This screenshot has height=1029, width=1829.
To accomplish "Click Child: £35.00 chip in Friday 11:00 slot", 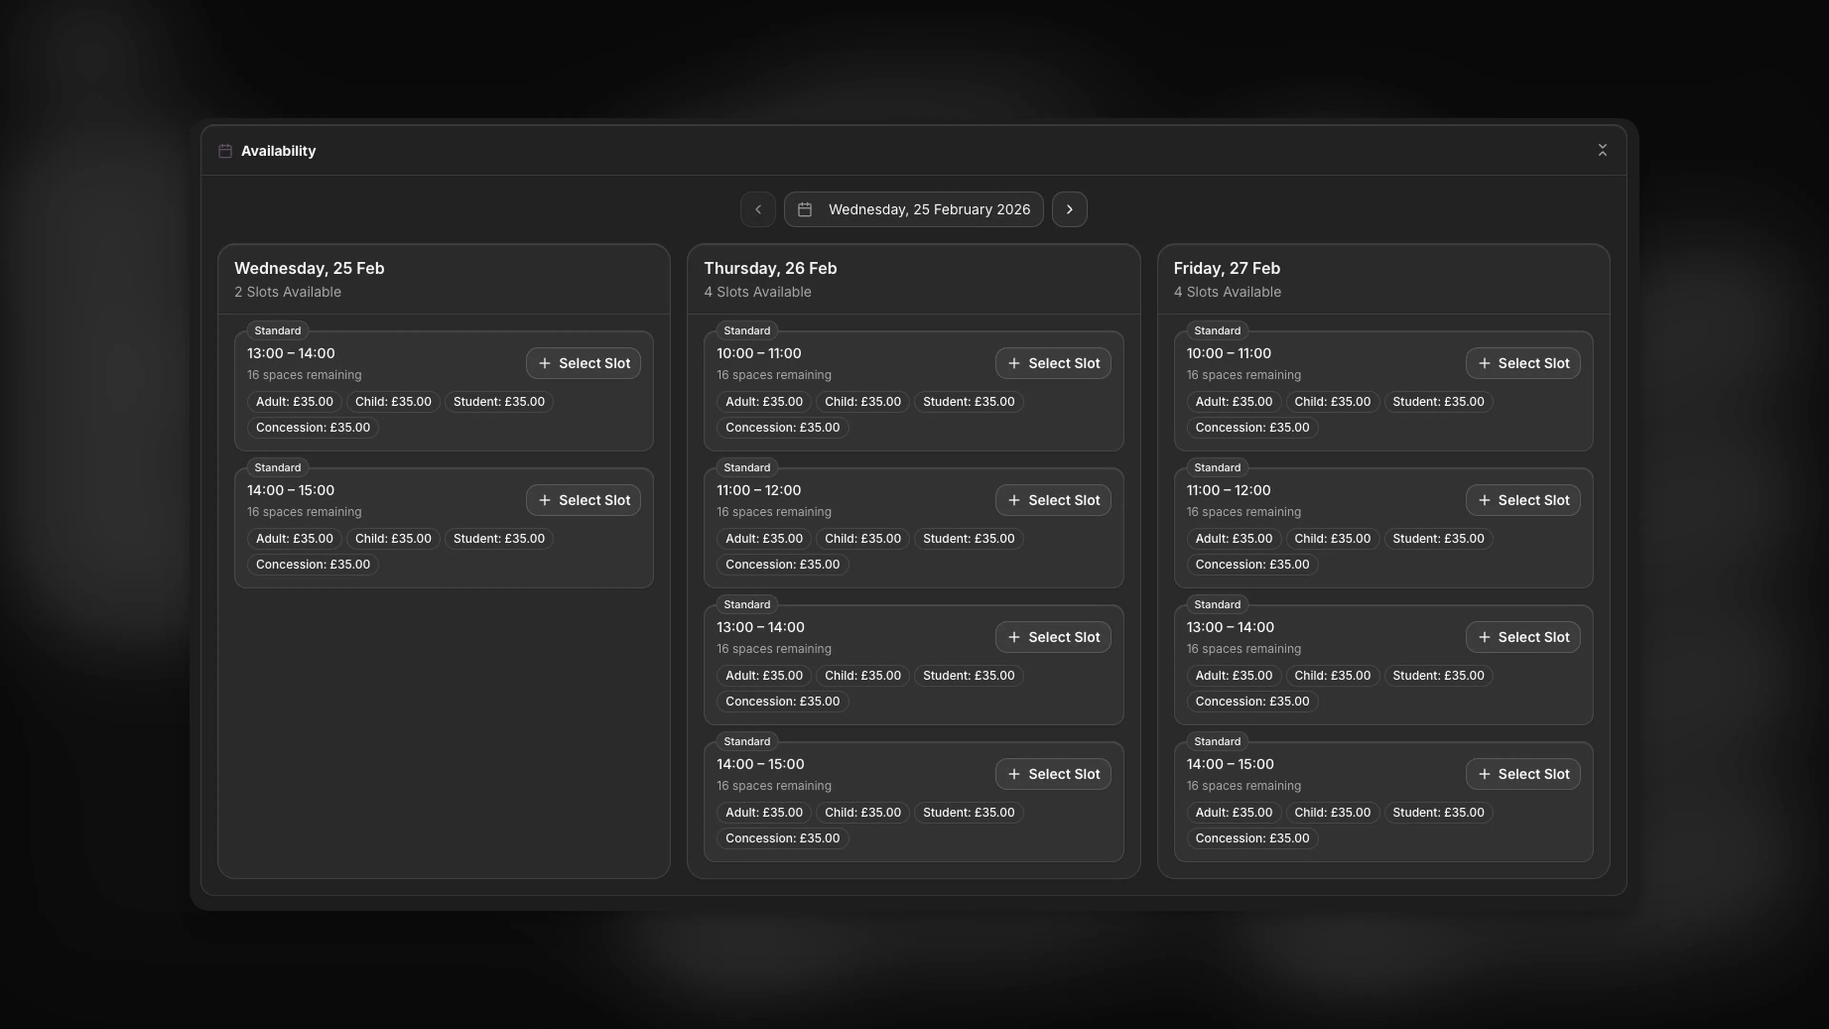I will (1333, 539).
